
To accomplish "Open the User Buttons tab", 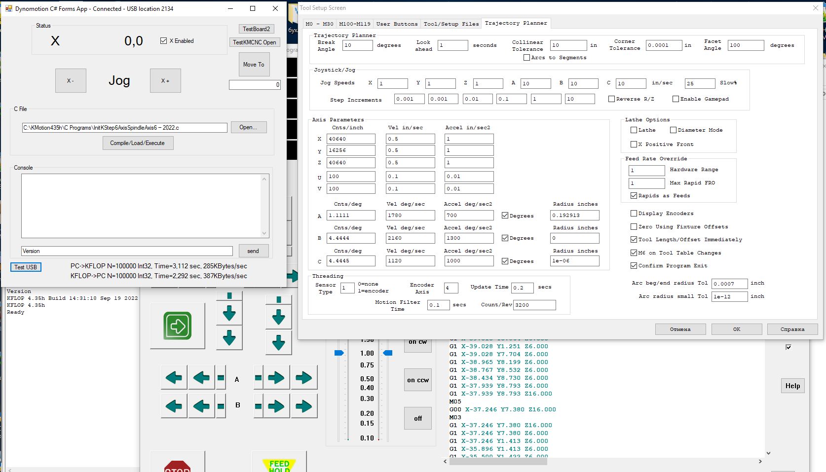I will point(397,24).
